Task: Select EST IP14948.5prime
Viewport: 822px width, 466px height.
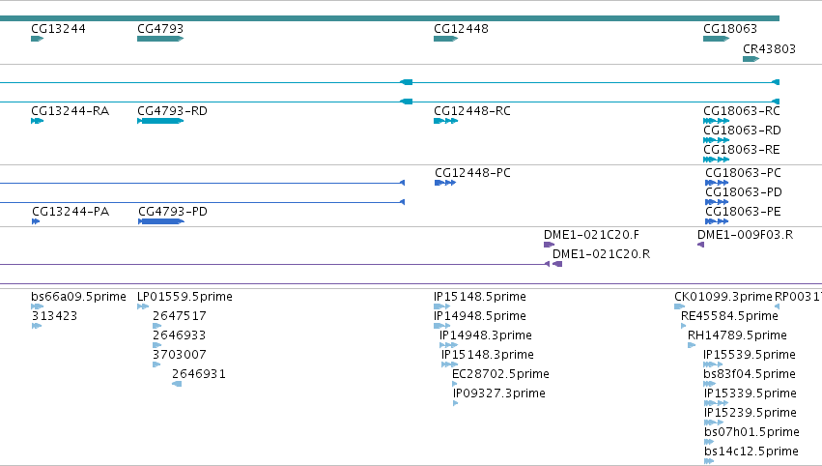Action: point(480,316)
